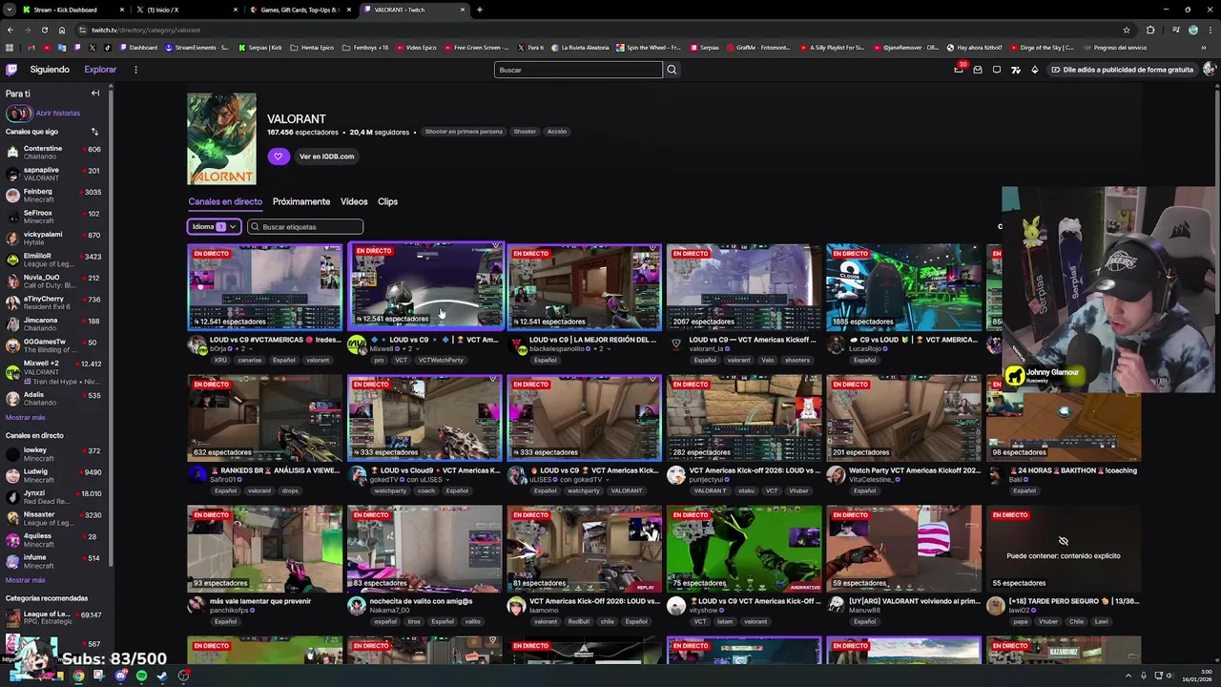The height and width of the screenshot is (687, 1221).
Task: Follow VALORANT category with heart button
Action: click(x=278, y=156)
